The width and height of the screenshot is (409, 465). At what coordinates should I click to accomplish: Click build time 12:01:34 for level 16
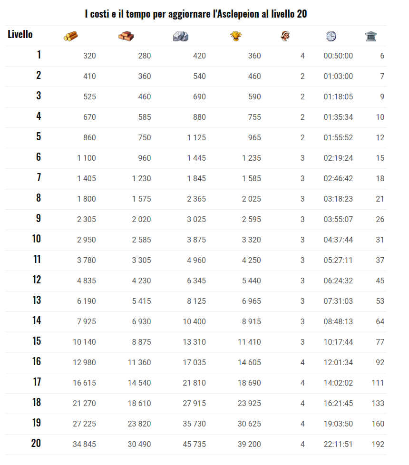click(338, 362)
